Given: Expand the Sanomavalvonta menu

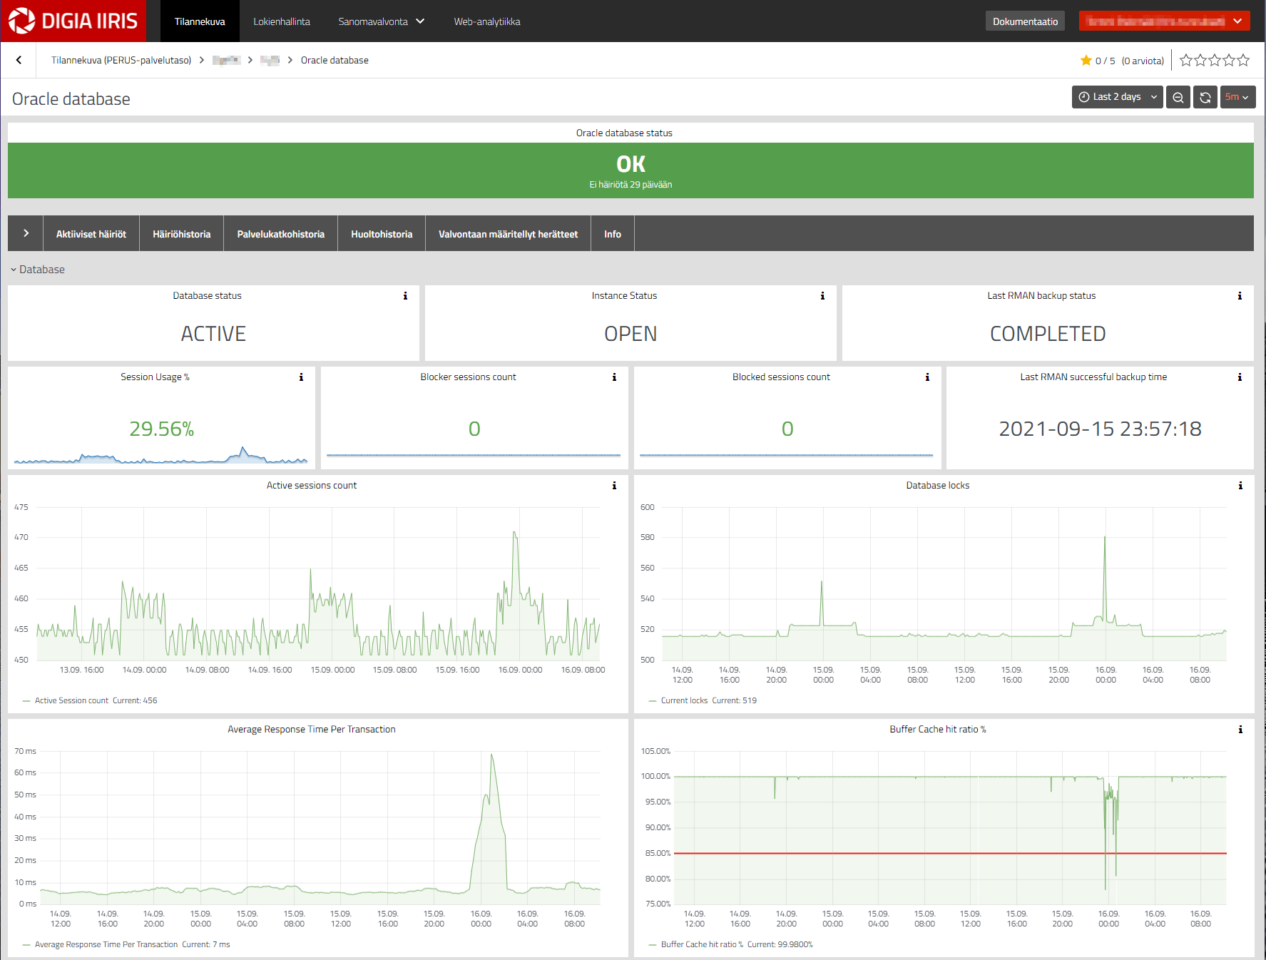Looking at the screenshot, I should [x=381, y=21].
